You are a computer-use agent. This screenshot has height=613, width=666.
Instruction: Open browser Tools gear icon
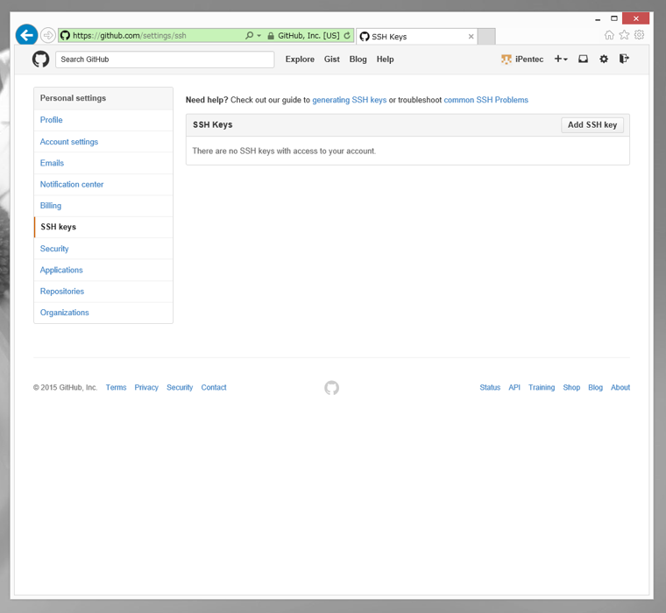coord(639,35)
